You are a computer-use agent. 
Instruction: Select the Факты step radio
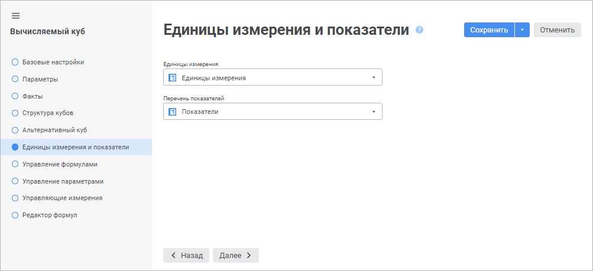coord(15,96)
